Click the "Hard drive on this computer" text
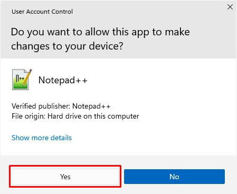Screen dimensions: 237x194 pos(93,117)
